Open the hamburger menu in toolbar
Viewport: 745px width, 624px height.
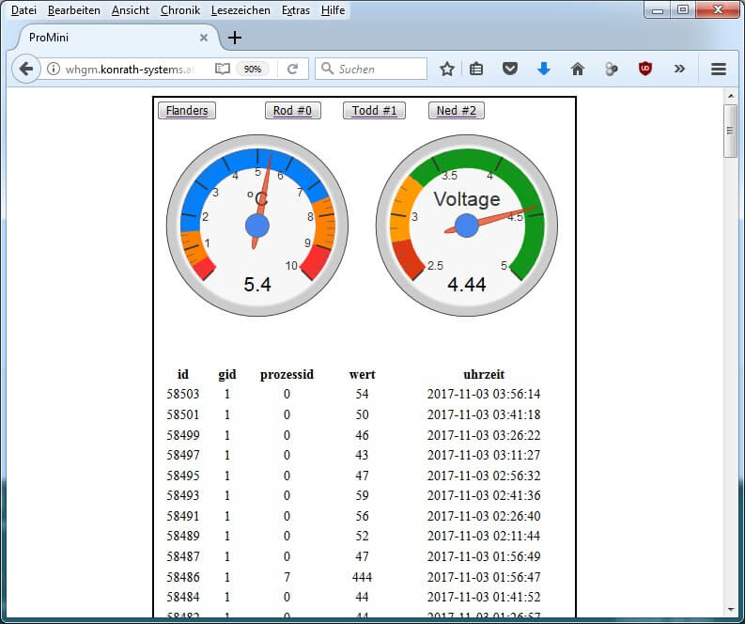719,69
